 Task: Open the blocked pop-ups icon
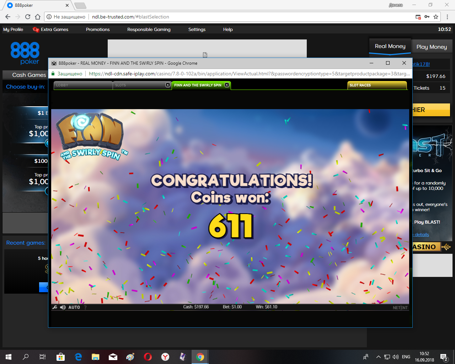click(418, 17)
